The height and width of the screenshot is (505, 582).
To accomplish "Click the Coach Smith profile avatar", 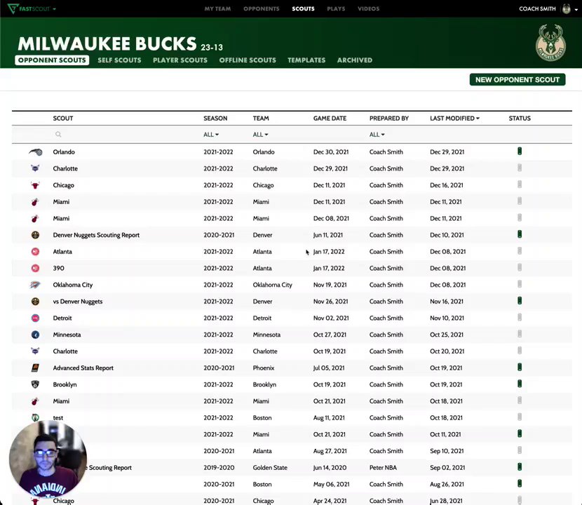I will coord(566,8).
